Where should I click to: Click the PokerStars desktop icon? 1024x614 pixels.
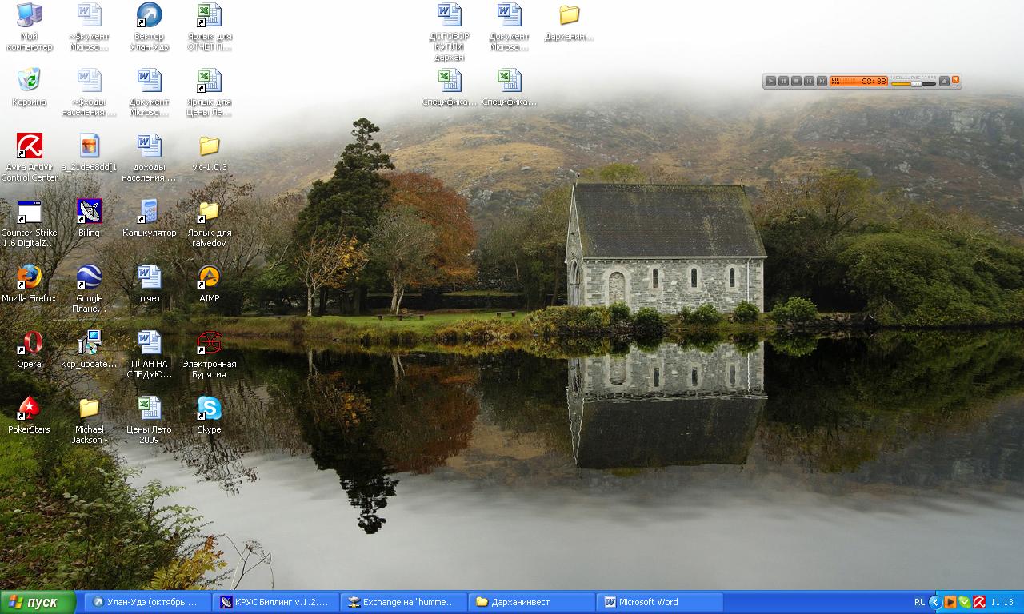click(x=30, y=409)
